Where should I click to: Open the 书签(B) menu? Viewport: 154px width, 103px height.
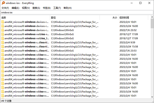coord(47,8)
